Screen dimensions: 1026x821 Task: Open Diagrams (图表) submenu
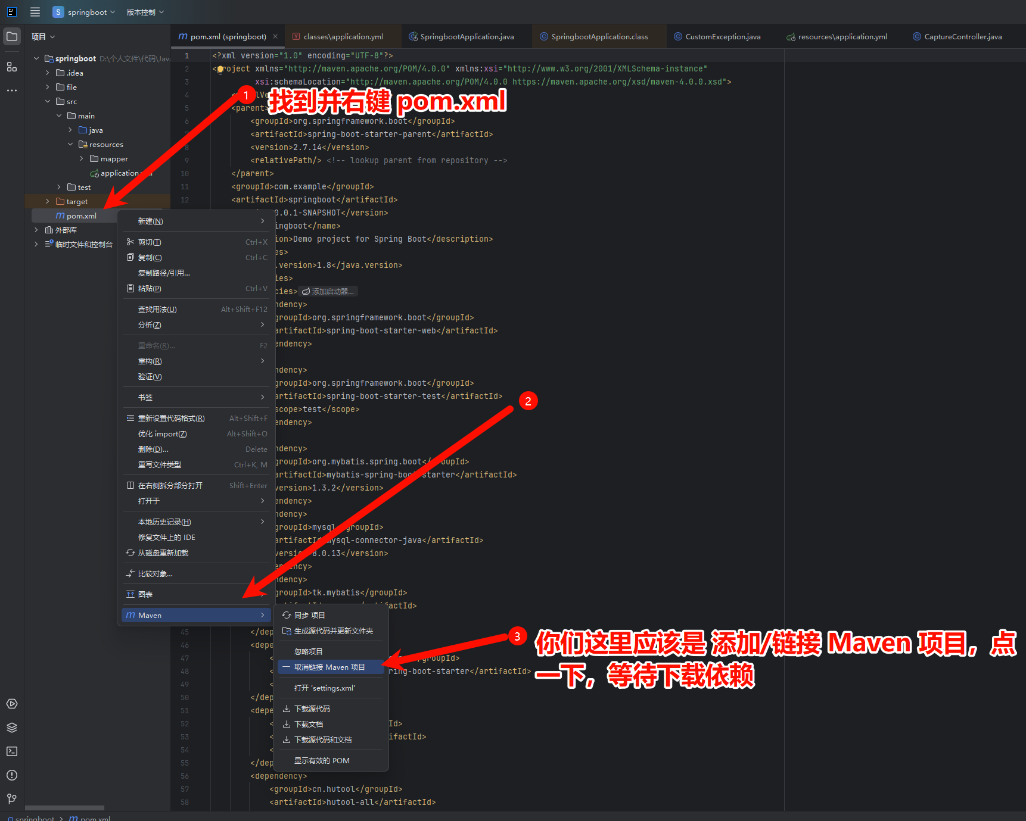pyautogui.click(x=197, y=594)
